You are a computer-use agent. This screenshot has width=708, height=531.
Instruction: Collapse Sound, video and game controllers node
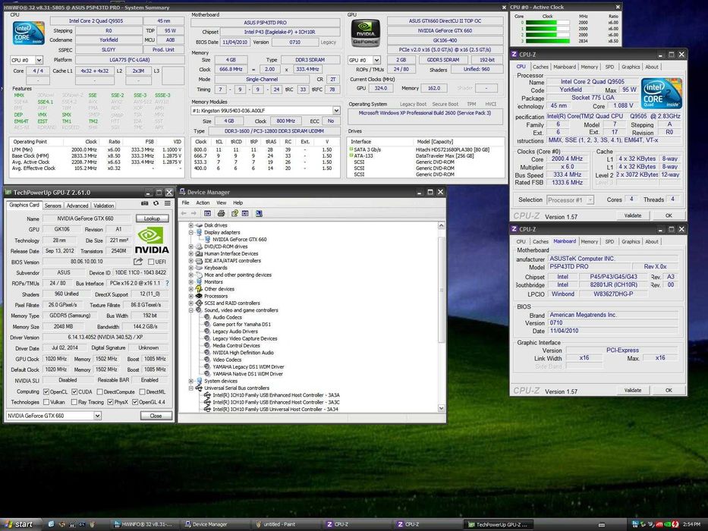pos(191,310)
